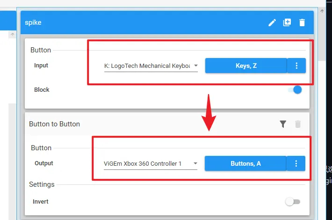Click the spike title in blue header
332x220 pixels.
coord(33,22)
